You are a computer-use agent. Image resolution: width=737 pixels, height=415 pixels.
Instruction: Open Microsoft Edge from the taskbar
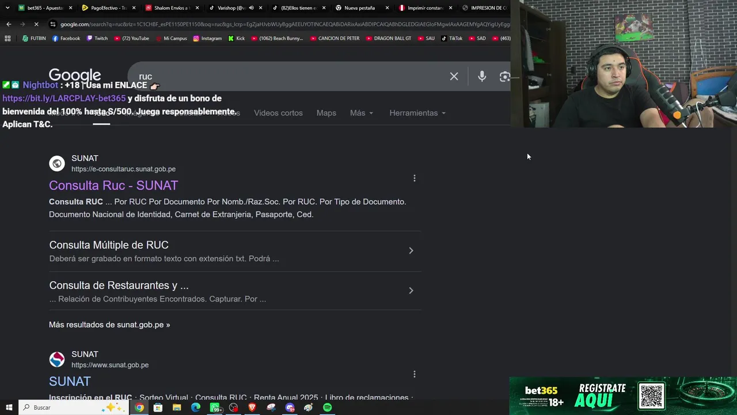(x=196, y=408)
